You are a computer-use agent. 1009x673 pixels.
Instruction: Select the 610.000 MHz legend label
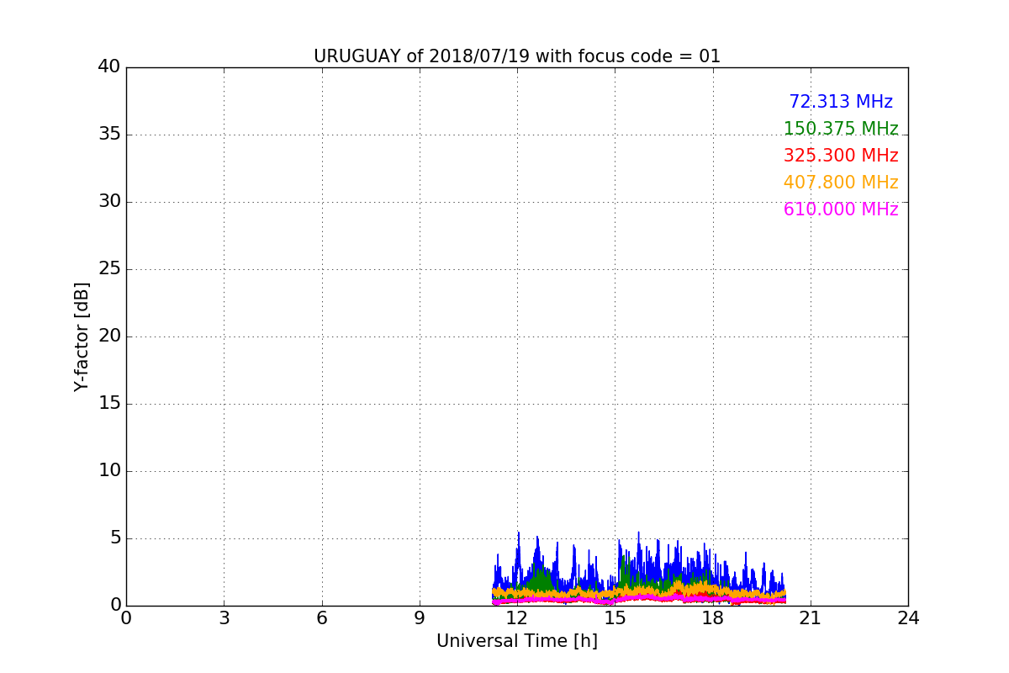coord(841,209)
